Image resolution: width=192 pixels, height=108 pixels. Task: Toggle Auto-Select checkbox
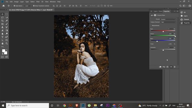pyautogui.click(x=14, y=6)
